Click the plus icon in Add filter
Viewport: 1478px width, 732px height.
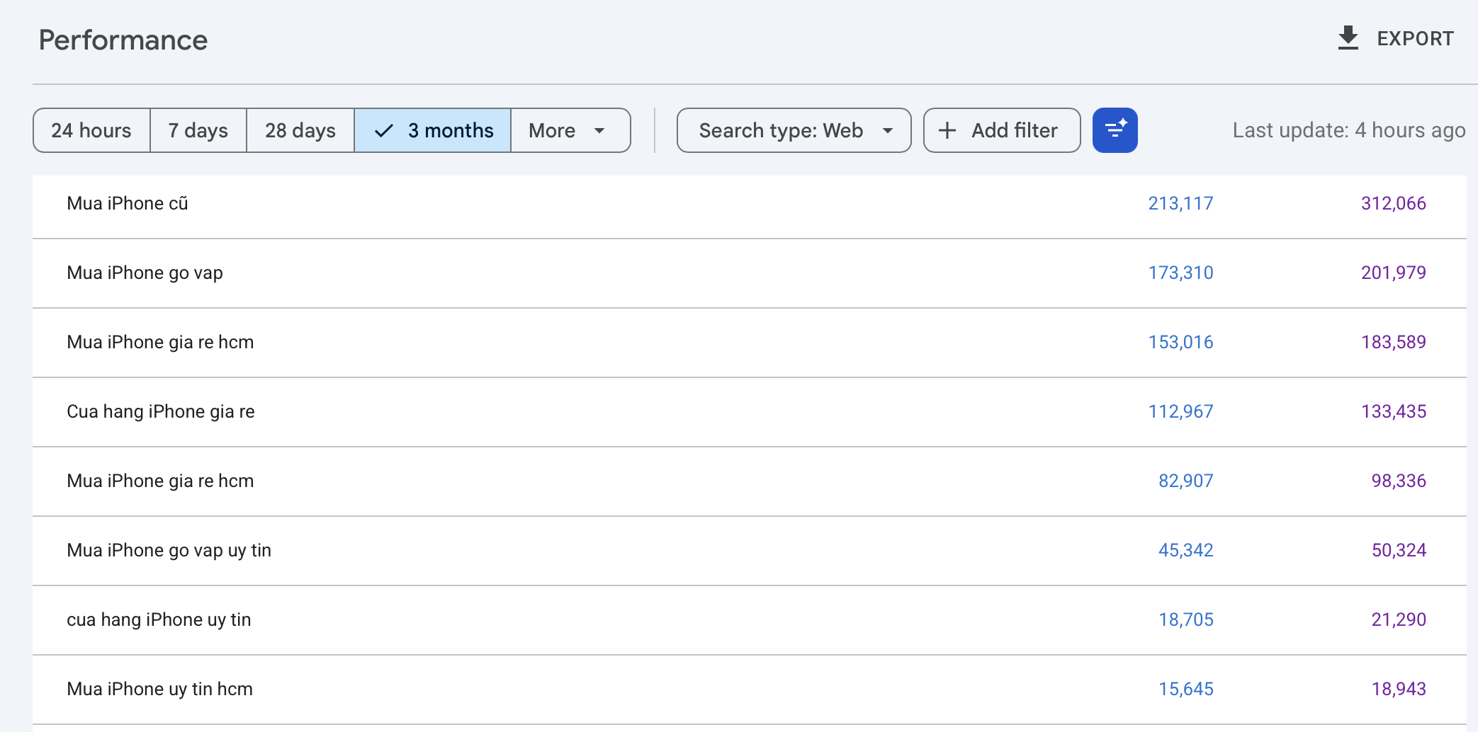[x=947, y=130]
